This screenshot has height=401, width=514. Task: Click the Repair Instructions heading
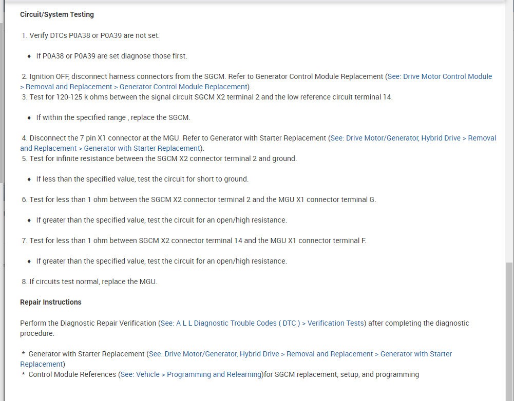point(51,302)
